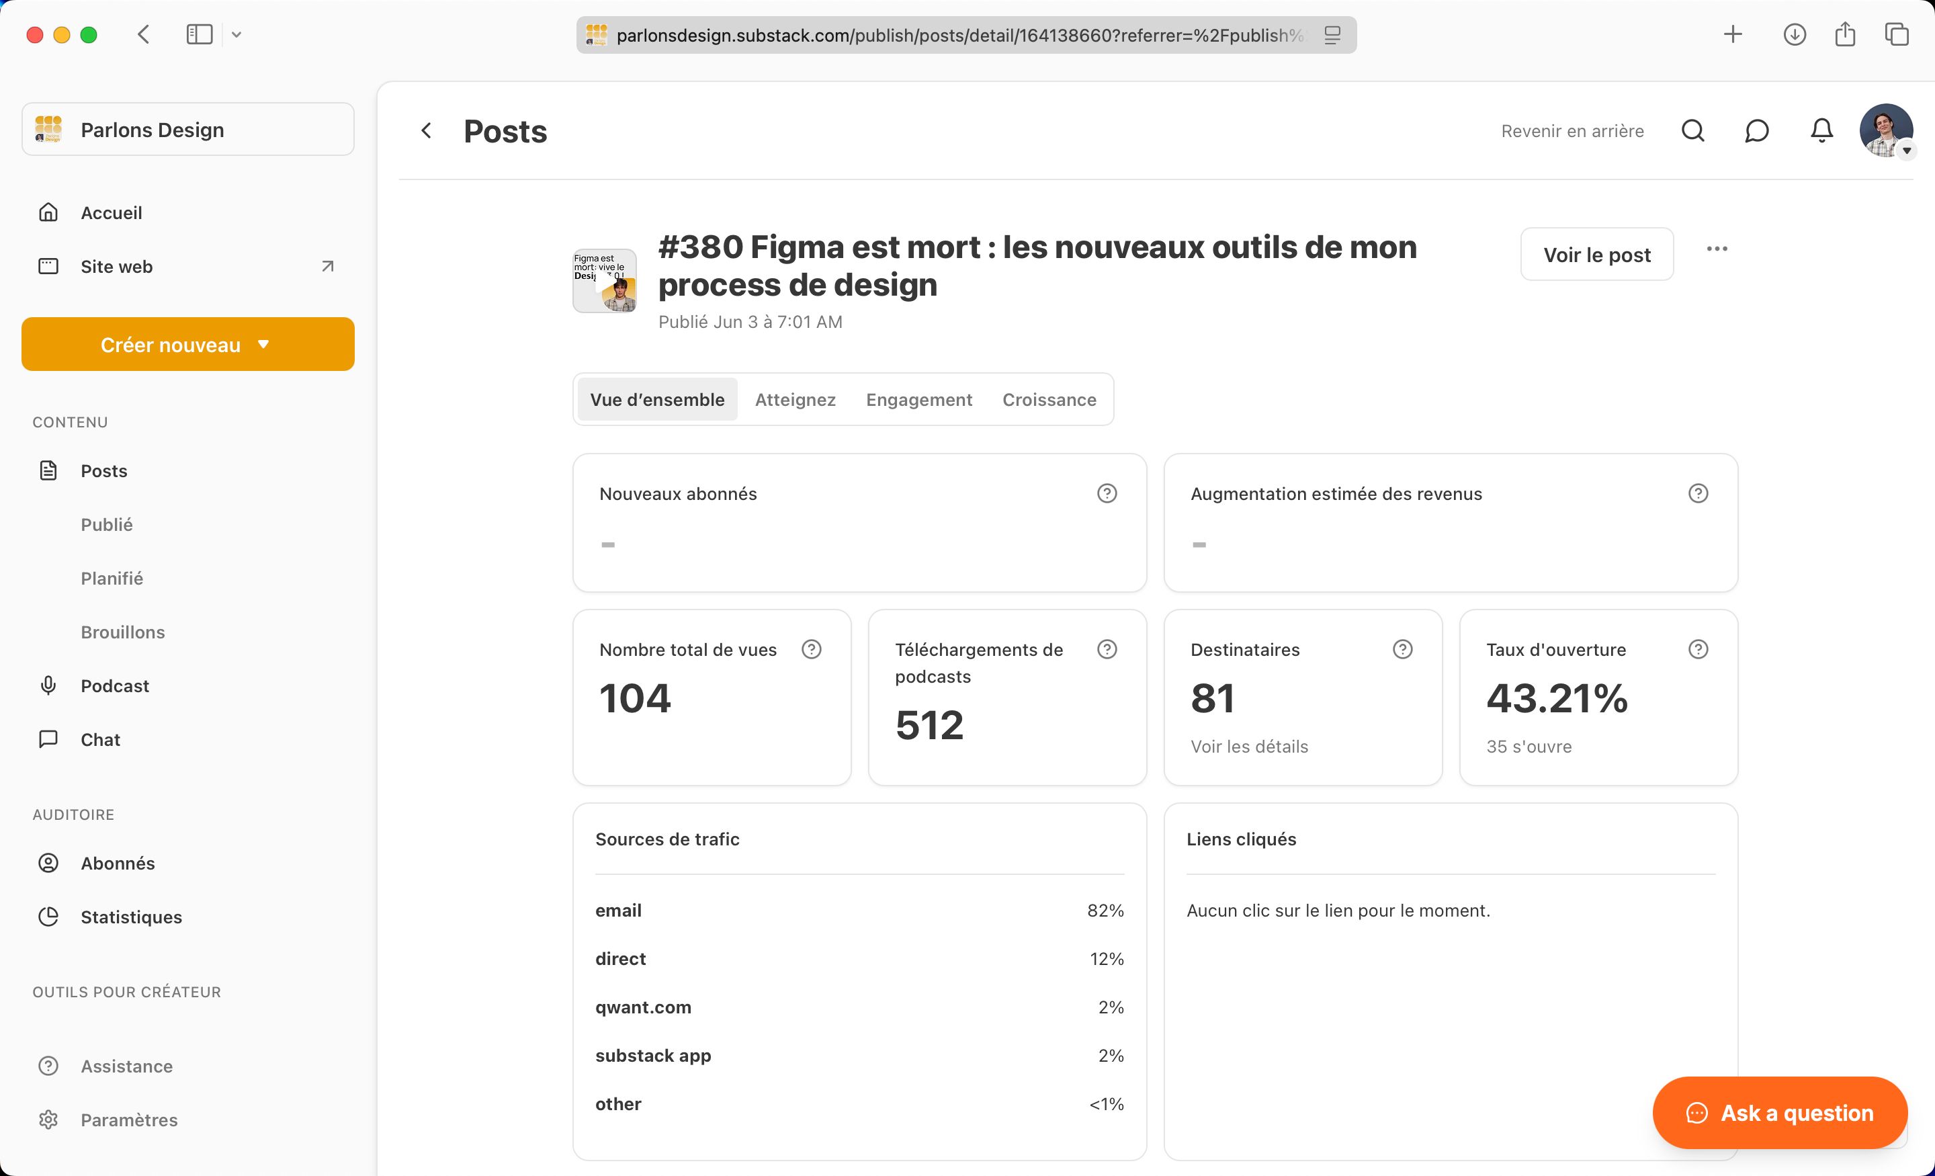Image resolution: width=1935 pixels, height=1176 pixels.
Task: Click the Créer nouveau button
Action: [187, 344]
